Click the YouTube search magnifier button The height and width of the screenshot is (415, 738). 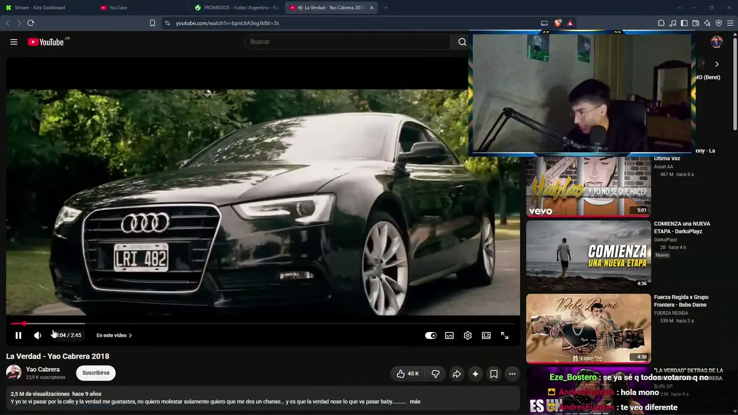pyautogui.click(x=462, y=42)
